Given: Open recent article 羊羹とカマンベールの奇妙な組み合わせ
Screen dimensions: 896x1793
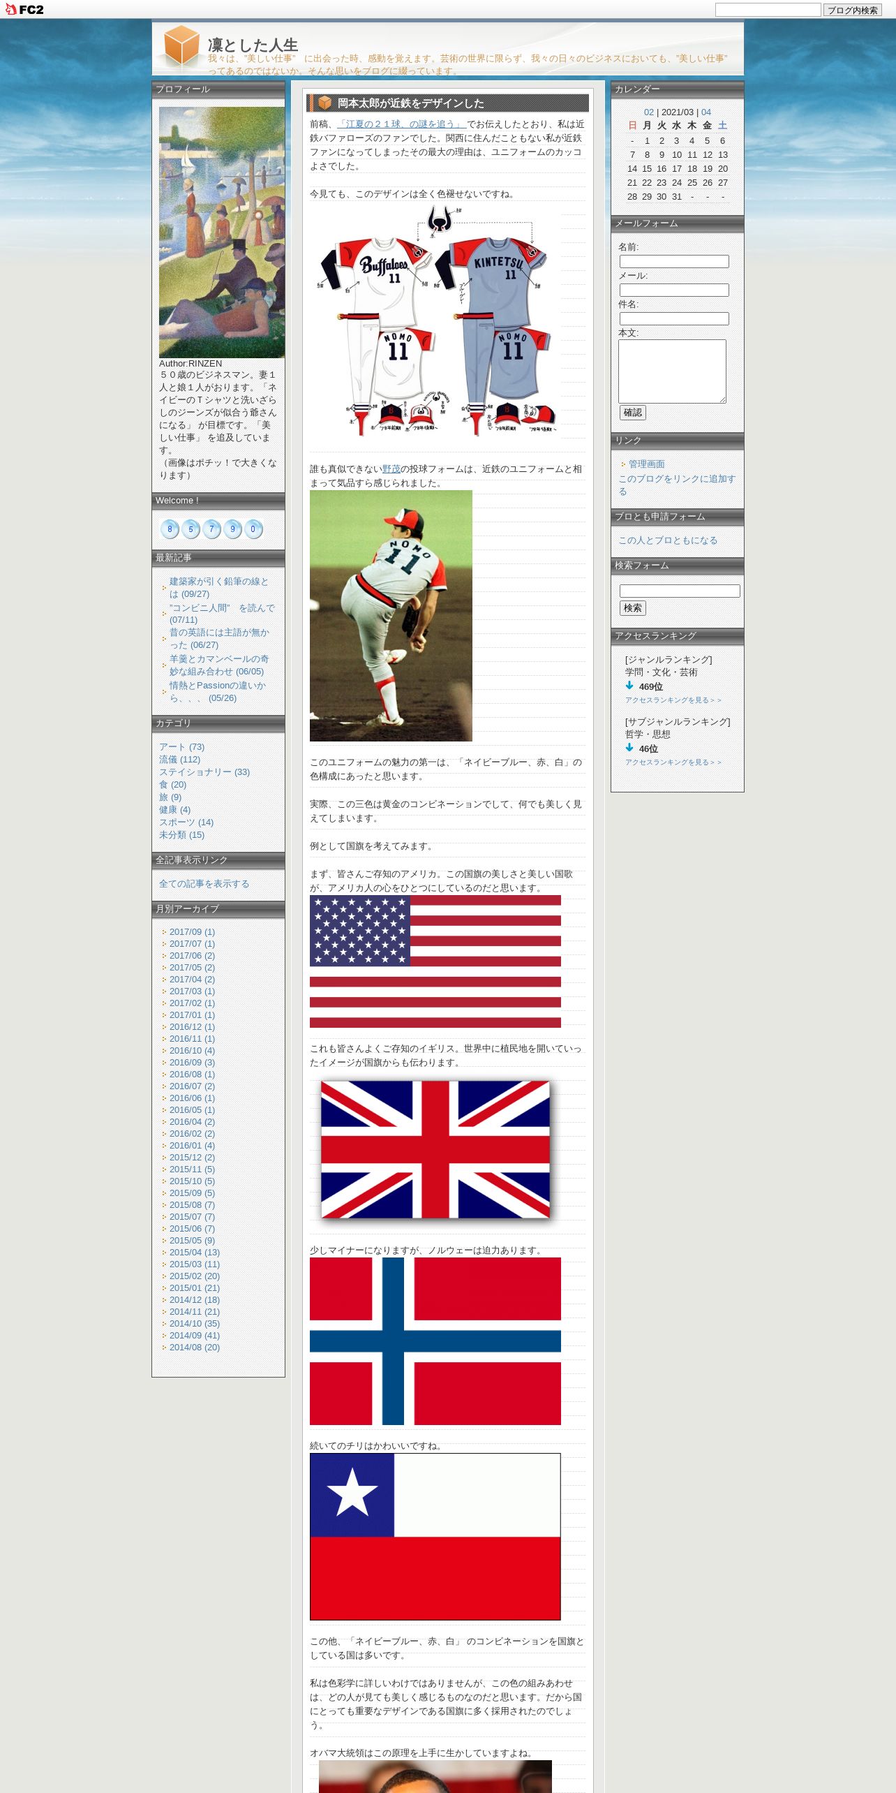Looking at the screenshot, I should (219, 665).
